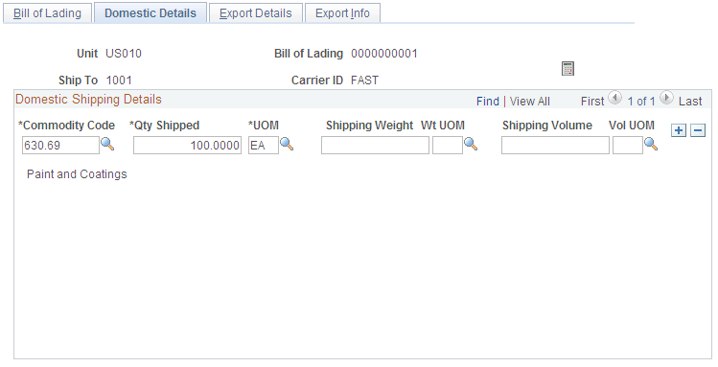Click the Find link
This screenshot has width=718, height=367.
pyautogui.click(x=488, y=102)
